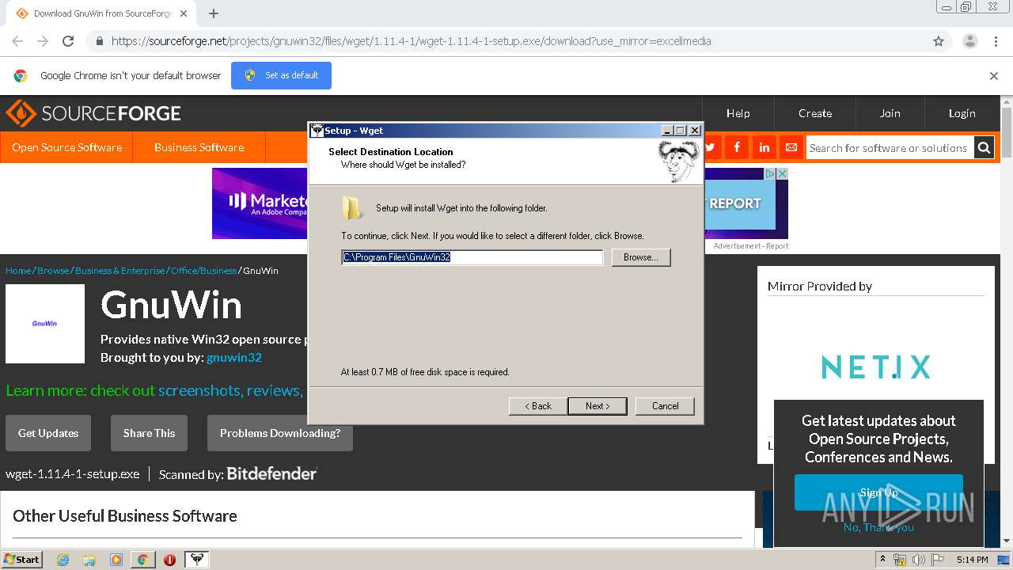
Task: Open the Chrome three-dot menu
Action: (996, 41)
